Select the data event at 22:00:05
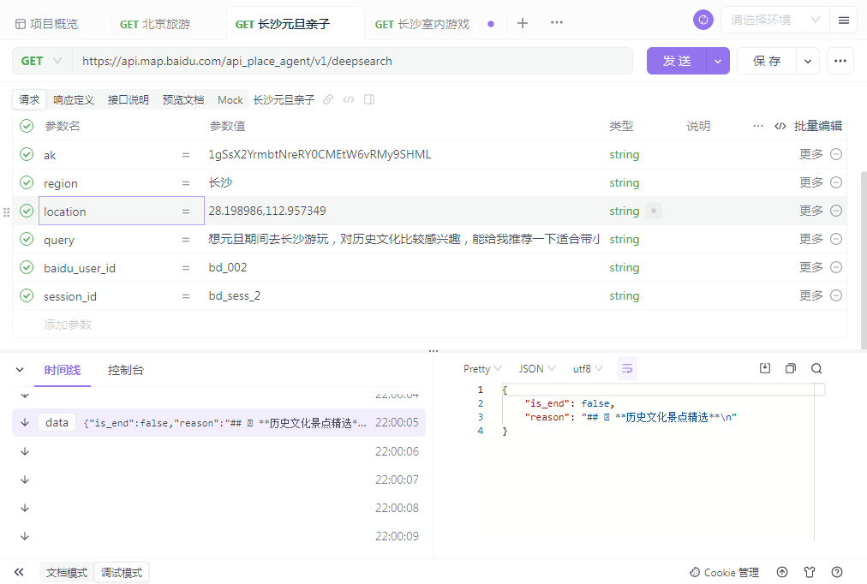The width and height of the screenshot is (867, 584). 219,423
